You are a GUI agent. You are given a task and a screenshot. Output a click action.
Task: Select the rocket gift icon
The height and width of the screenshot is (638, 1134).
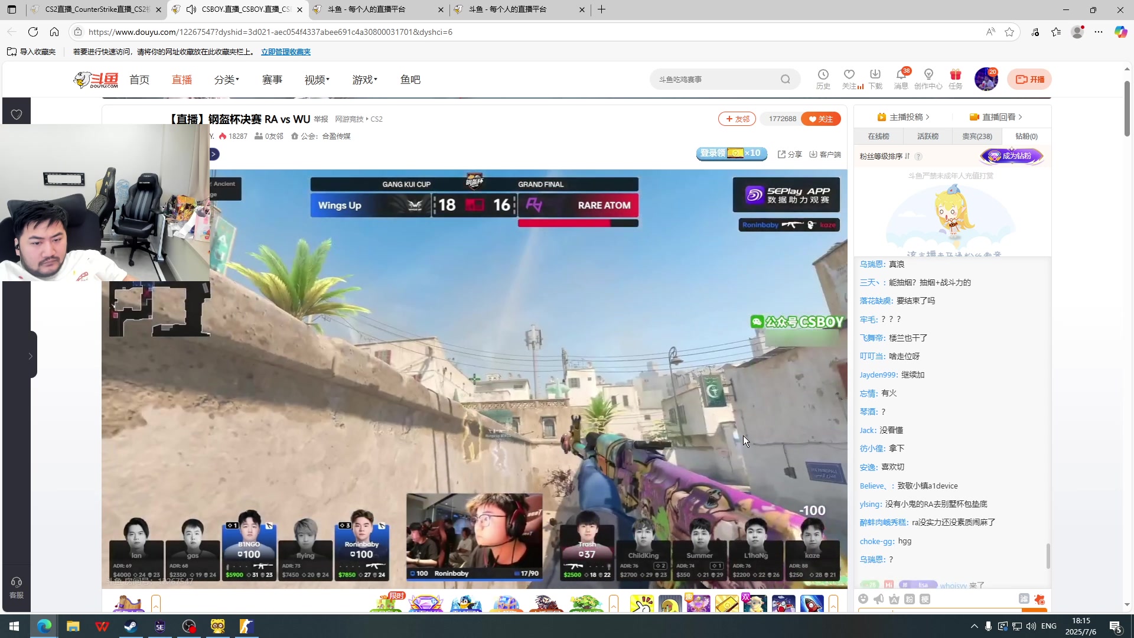tap(812, 604)
